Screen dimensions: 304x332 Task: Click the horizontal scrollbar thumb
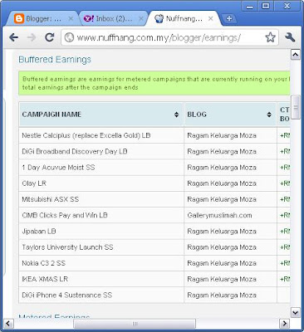tap(135, 324)
